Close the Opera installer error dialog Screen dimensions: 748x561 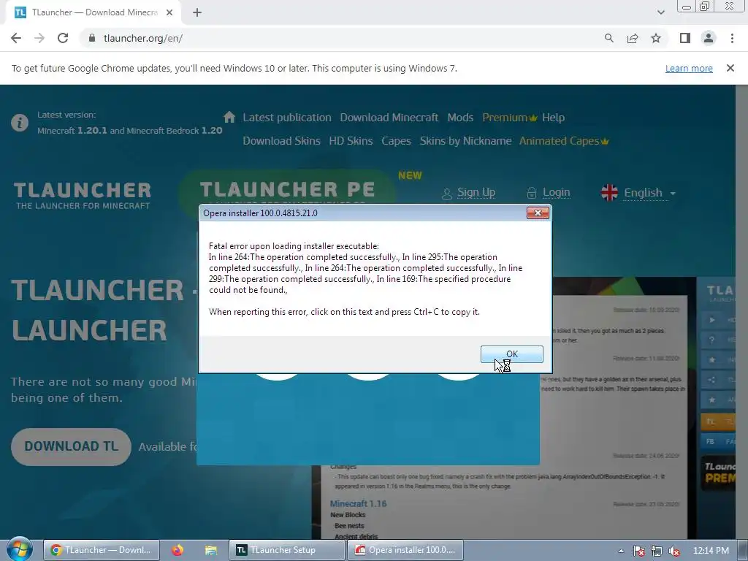pos(538,213)
